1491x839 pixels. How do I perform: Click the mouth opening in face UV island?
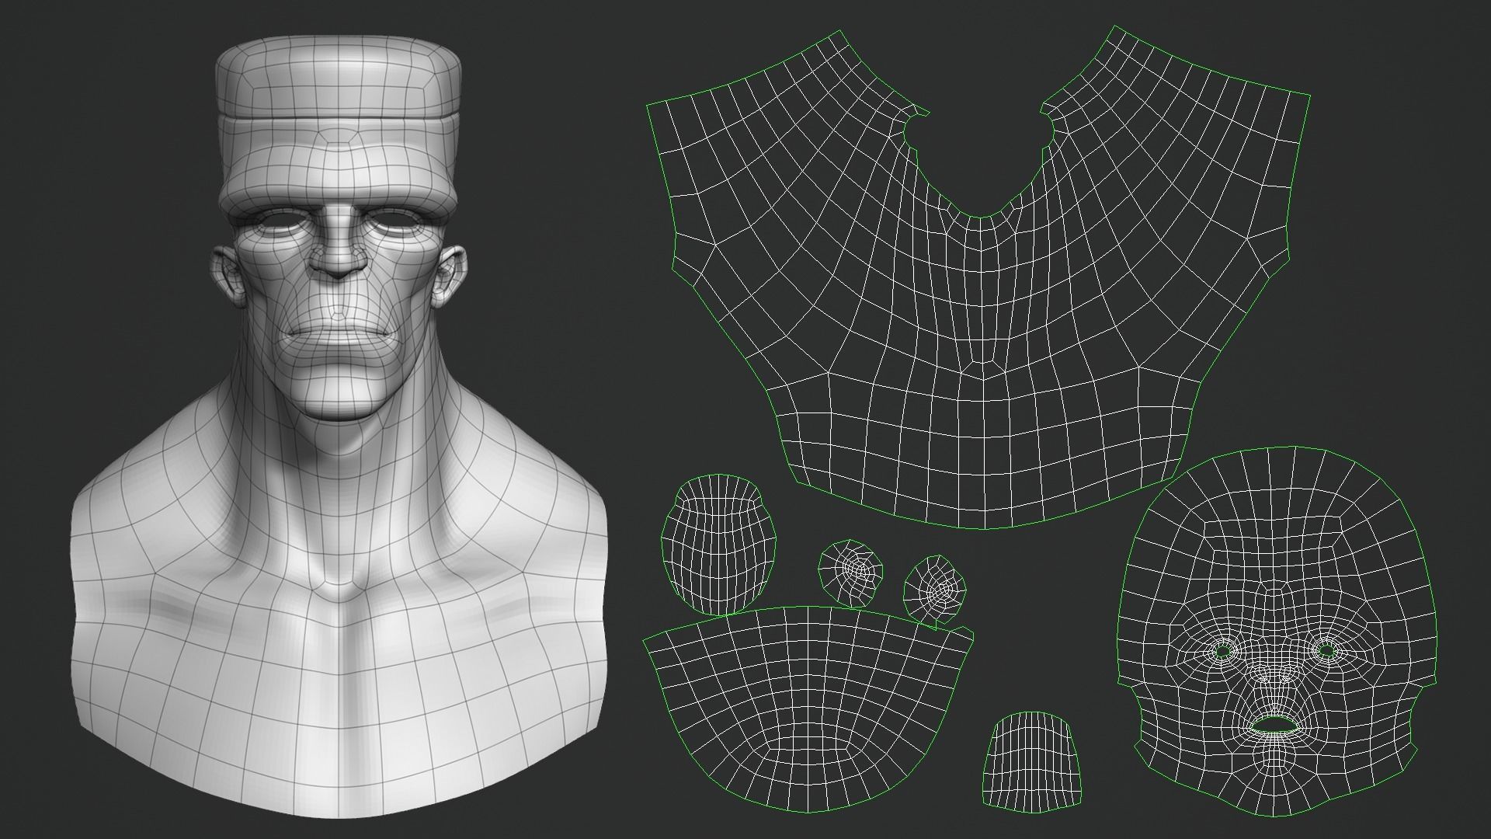pos(1273,725)
